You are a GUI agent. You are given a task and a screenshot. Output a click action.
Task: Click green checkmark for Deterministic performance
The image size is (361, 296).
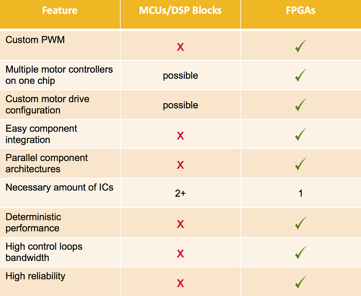click(301, 223)
